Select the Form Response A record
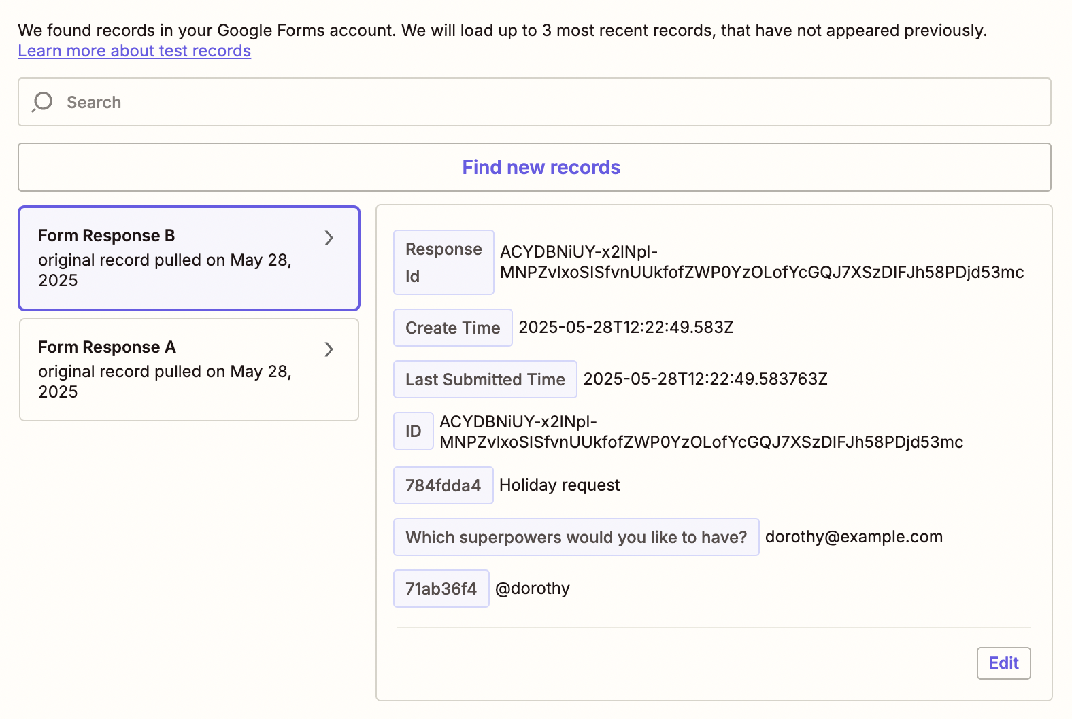 click(x=163, y=370)
